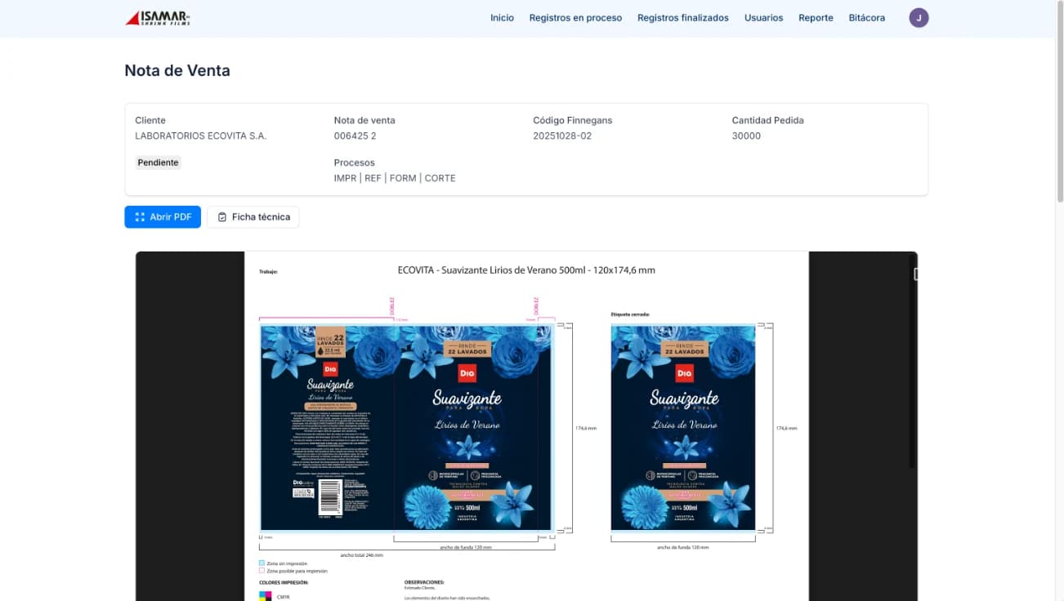The height and width of the screenshot is (601, 1064).
Task: Open Registros en proceso
Action: pyautogui.click(x=575, y=18)
